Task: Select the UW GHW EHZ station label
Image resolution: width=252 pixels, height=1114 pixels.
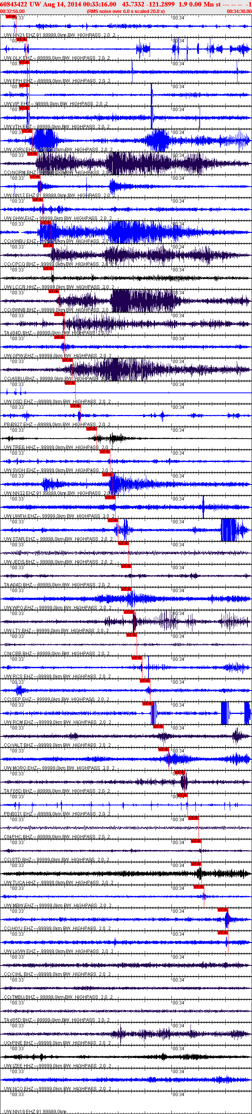Action: coord(58,218)
